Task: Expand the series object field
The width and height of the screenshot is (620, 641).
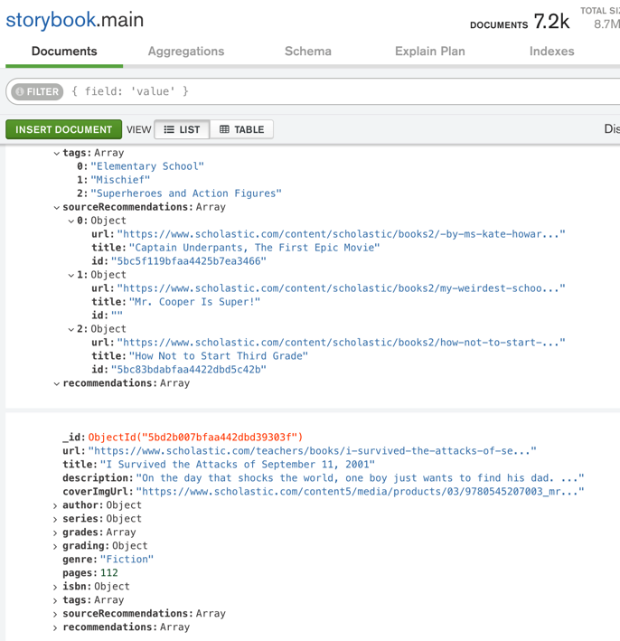Action: pos(55,520)
